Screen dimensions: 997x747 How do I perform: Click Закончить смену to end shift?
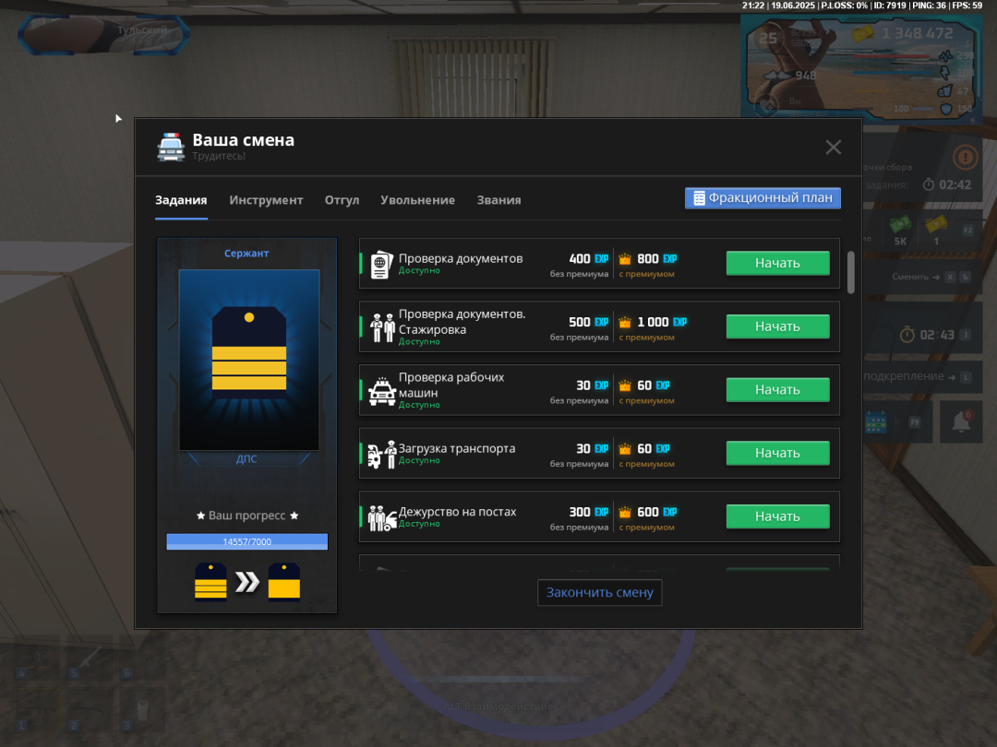click(599, 592)
